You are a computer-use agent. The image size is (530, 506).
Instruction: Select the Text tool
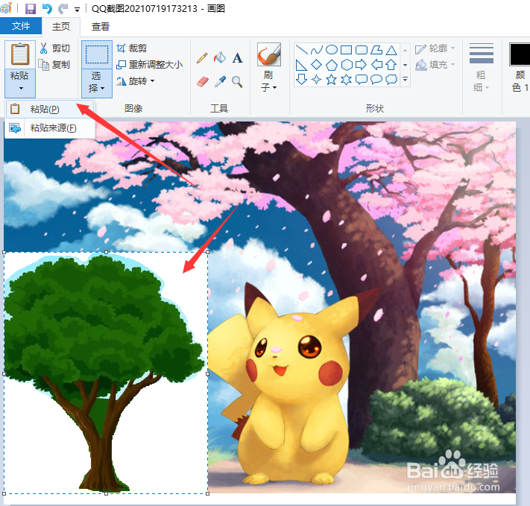click(x=237, y=58)
